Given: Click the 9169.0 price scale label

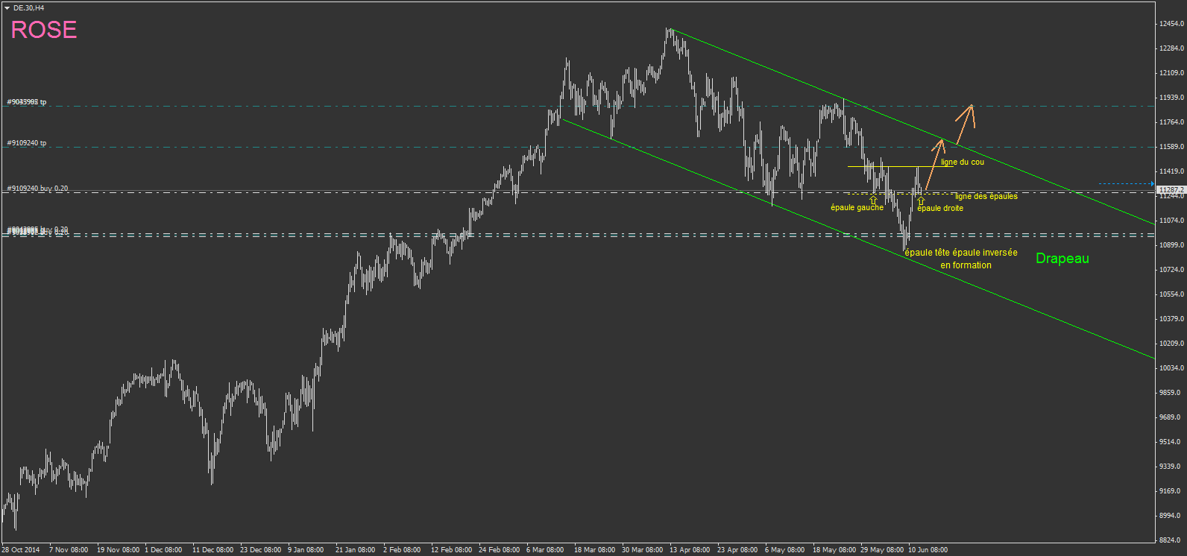Looking at the screenshot, I should (1171, 491).
